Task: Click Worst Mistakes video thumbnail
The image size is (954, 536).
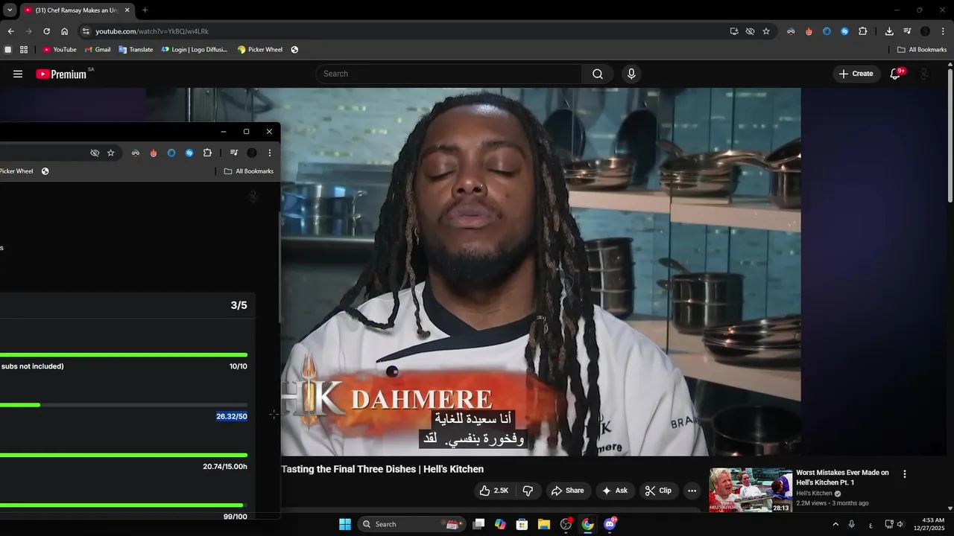Action: (751, 490)
